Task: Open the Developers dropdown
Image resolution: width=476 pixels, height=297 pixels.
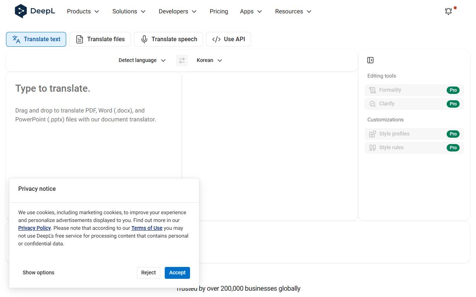Action: [177, 12]
